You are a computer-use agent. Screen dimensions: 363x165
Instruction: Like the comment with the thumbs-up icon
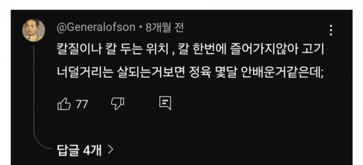tap(64, 104)
